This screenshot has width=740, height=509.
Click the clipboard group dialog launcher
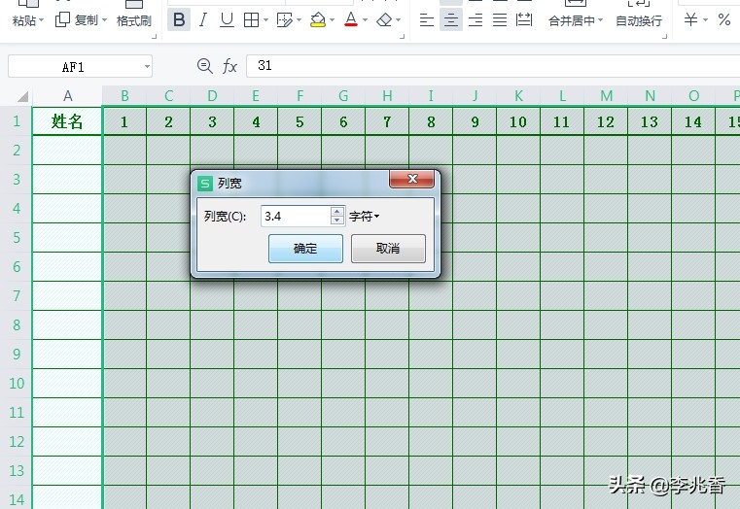[154, 36]
